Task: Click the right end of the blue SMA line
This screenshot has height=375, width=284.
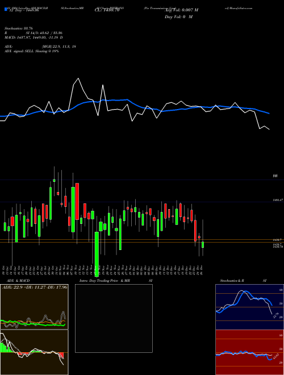Action: (x=269, y=114)
